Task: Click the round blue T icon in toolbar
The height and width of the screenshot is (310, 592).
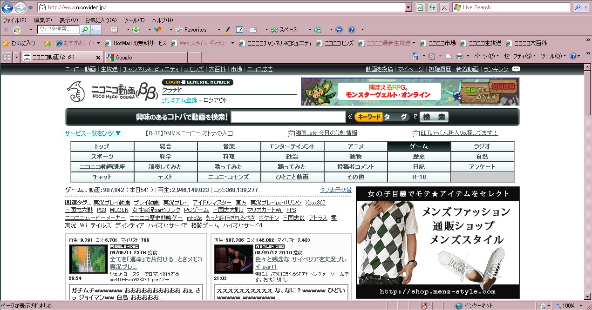Action: coord(339,30)
